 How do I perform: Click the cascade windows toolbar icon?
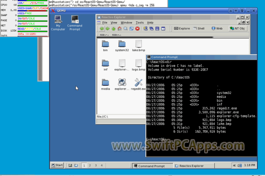coord(151,29)
